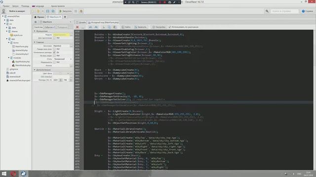The image size is (316, 177).
Task: Open the Помощь menu
Action: (x=25, y=6)
